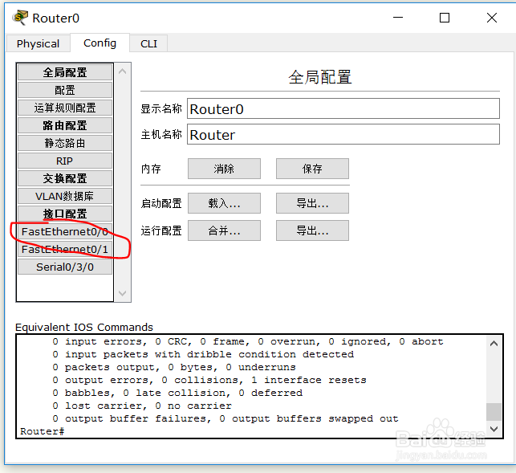Click 保存 to save NVRAM
The width and height of the screenshot is (516, 473).
312,169
